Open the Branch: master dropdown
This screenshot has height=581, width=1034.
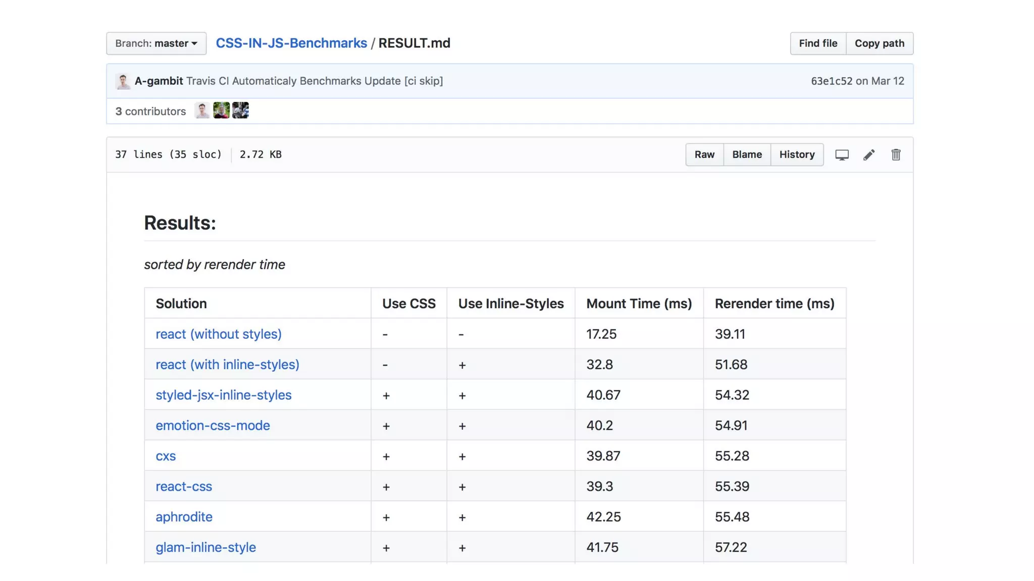(x=156, y=43)
